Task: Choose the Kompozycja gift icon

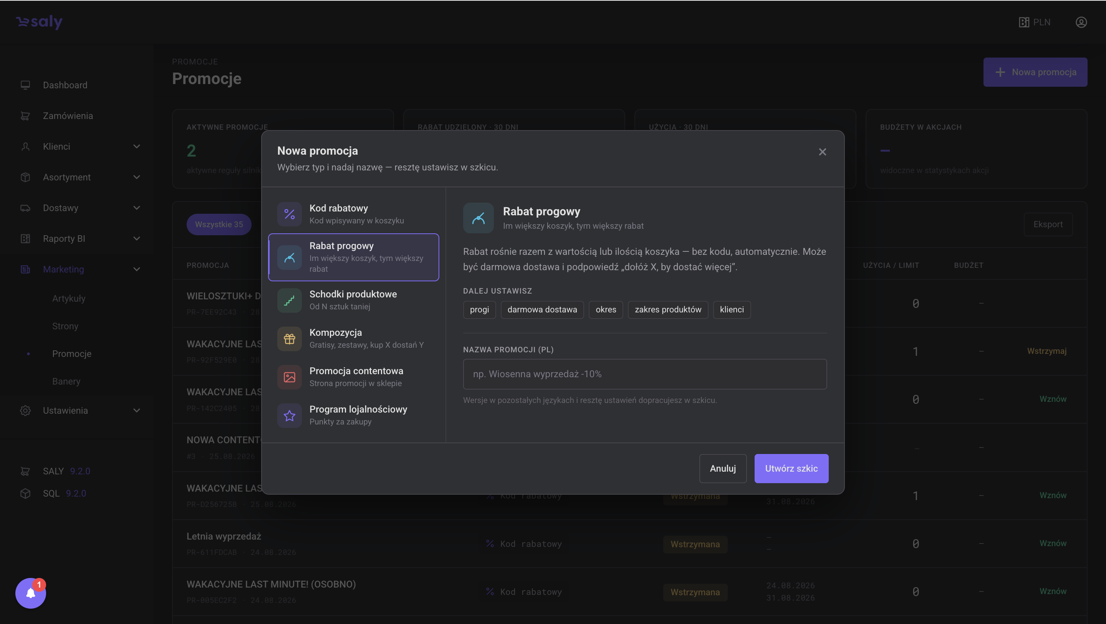Action: [x=290, y=338]
